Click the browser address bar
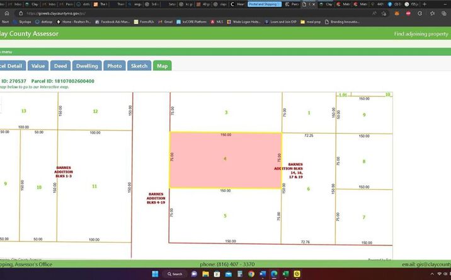Screen dimensions: 451x280 (x=189, y=13)
